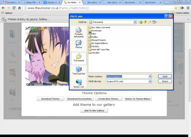Select the Hudba folder
The image size is (191, 137).
coord(93,37)
